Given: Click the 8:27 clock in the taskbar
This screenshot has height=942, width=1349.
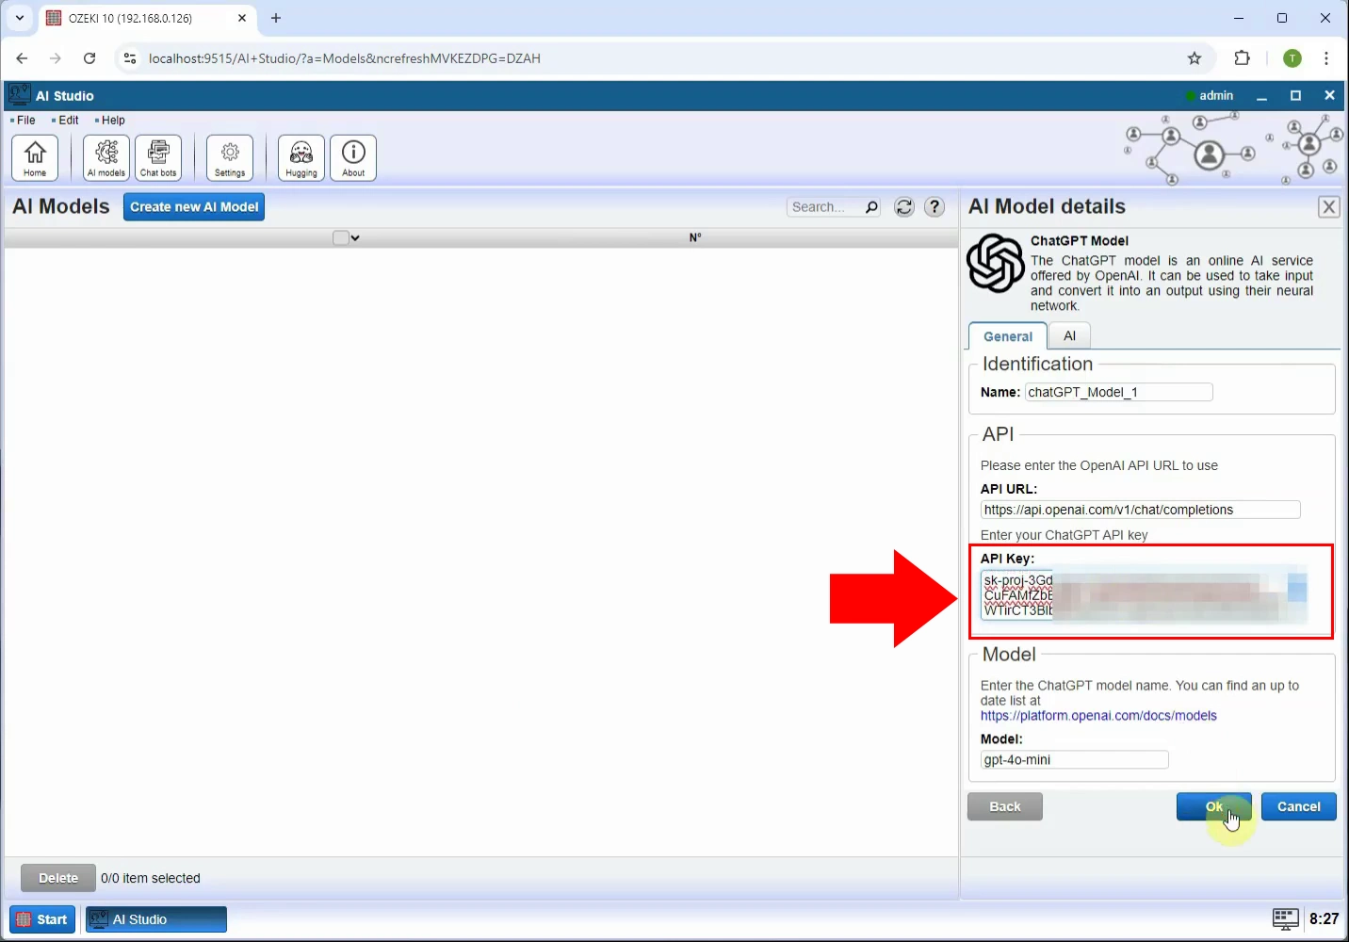Looking at the screenshot, I should click(1324, 918).
